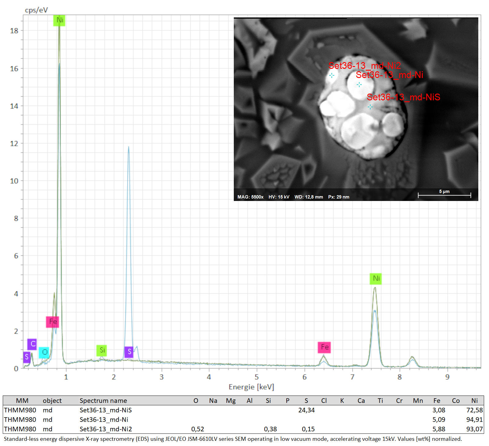Click the Si column header in table
The image size is (489, 446).
click(268, 401)
